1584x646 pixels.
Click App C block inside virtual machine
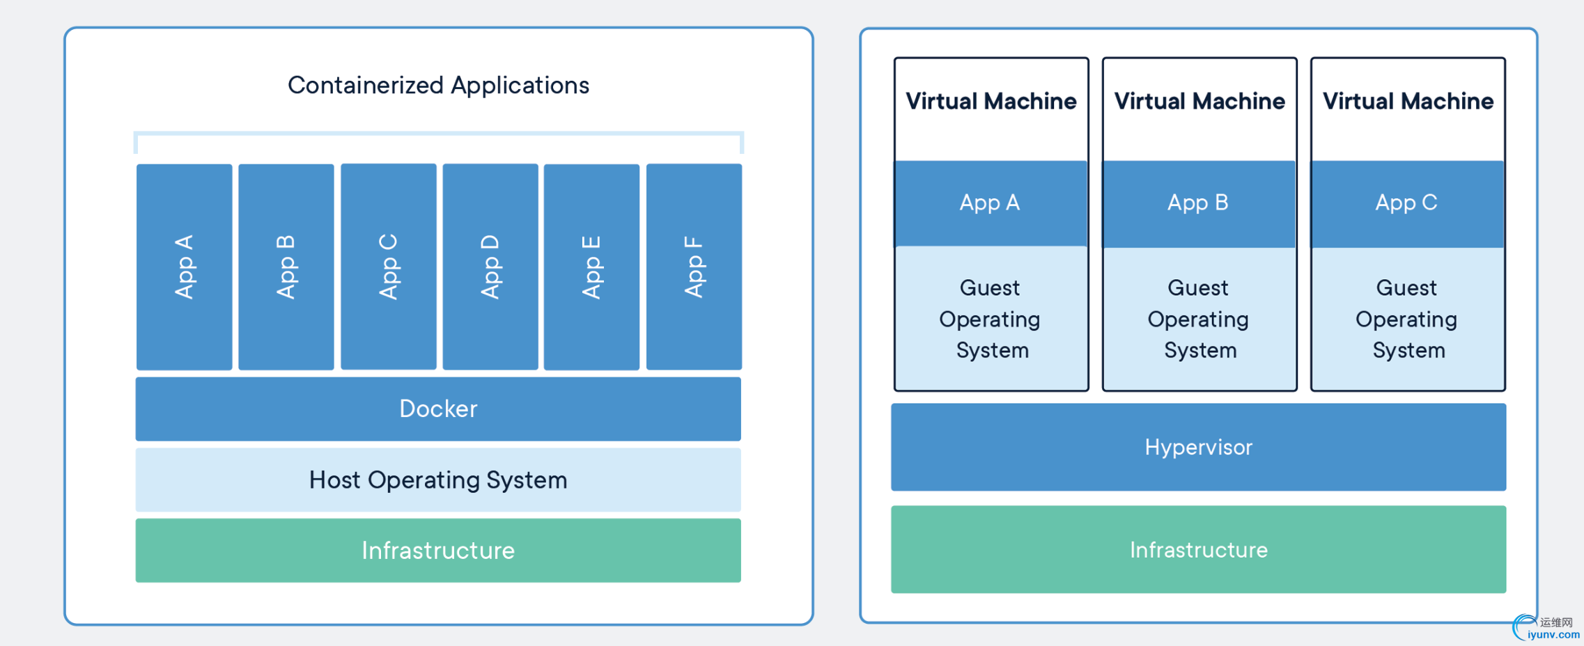[1408, 203]
